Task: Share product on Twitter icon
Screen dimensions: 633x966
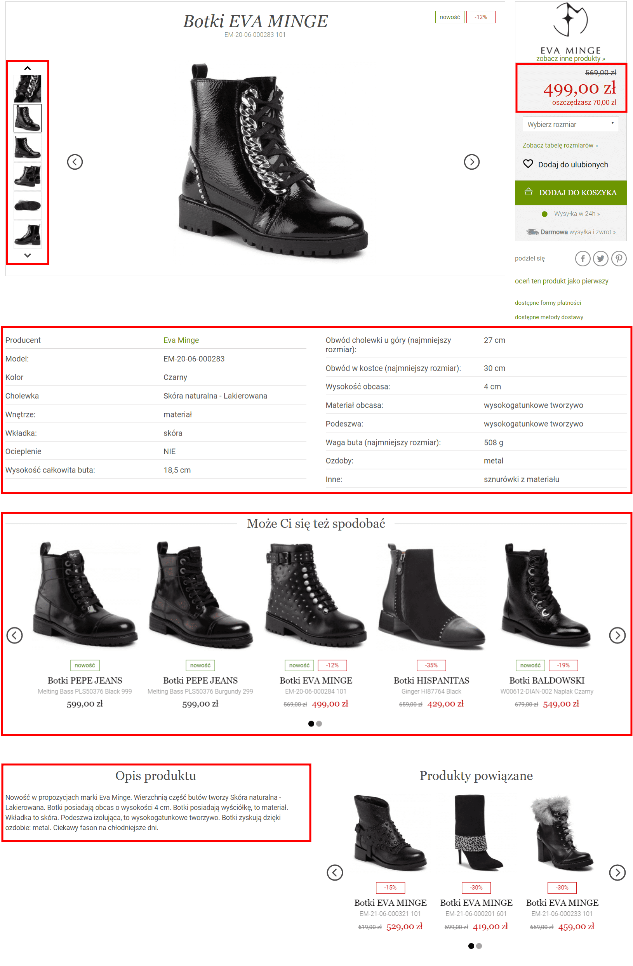Action: pyautogui.click(x=600, y=259)
